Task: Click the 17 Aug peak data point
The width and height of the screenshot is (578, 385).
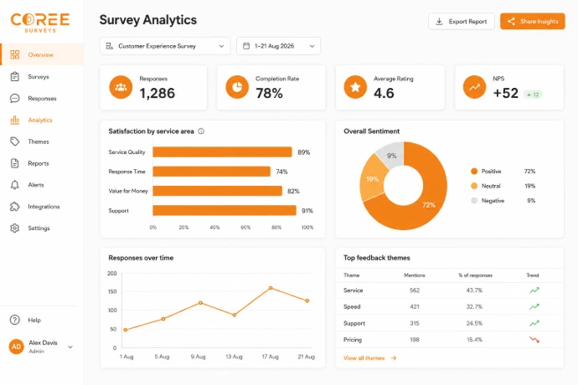Action: tap(271, 288)
